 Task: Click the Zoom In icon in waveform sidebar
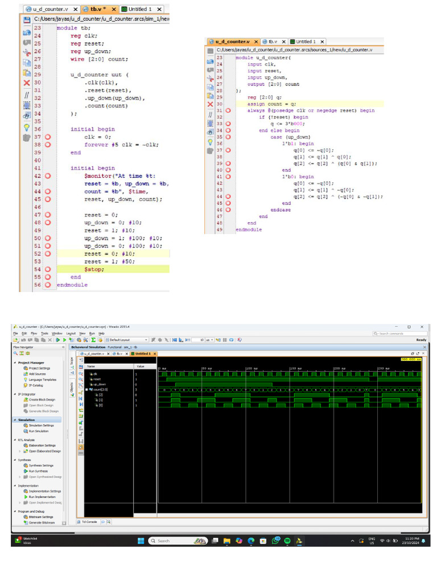tap(81, 373)
